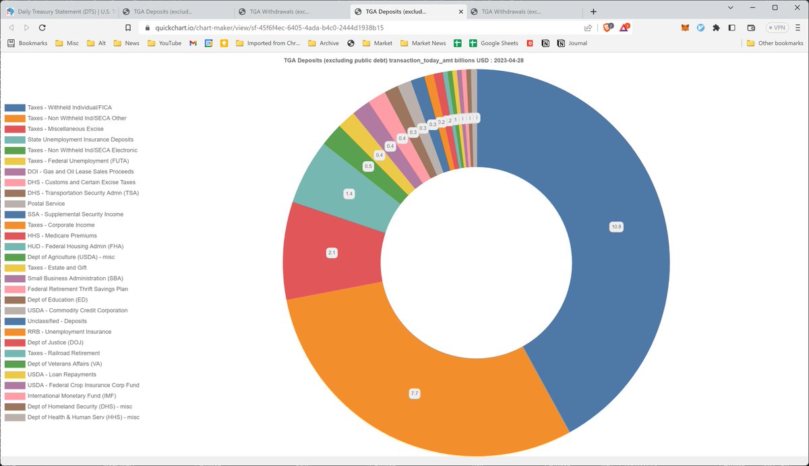The height and width of the screenshot is (466, 809).
Task: Open the Brave Wallet icon
Action: tap(750, 28)
